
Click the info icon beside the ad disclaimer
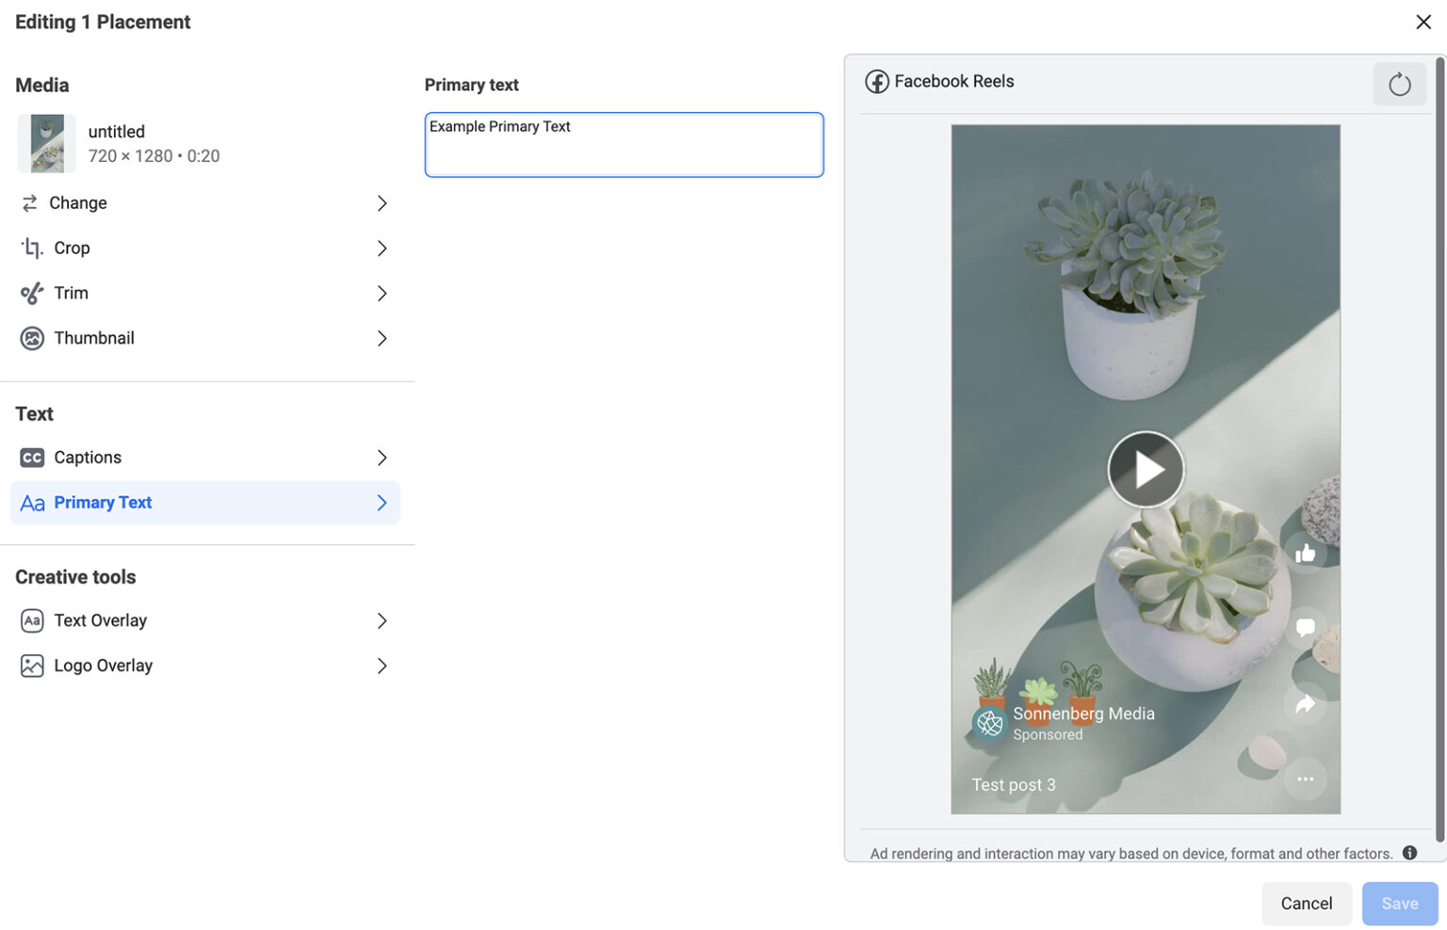(1409, 852)
